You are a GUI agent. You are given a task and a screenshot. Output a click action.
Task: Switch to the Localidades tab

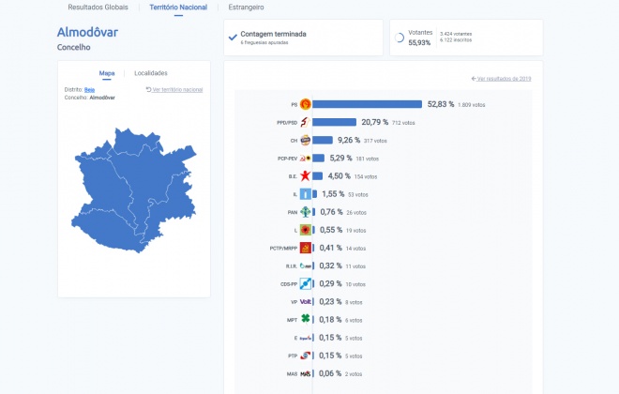pyautogui.click(x=151, y=73)
